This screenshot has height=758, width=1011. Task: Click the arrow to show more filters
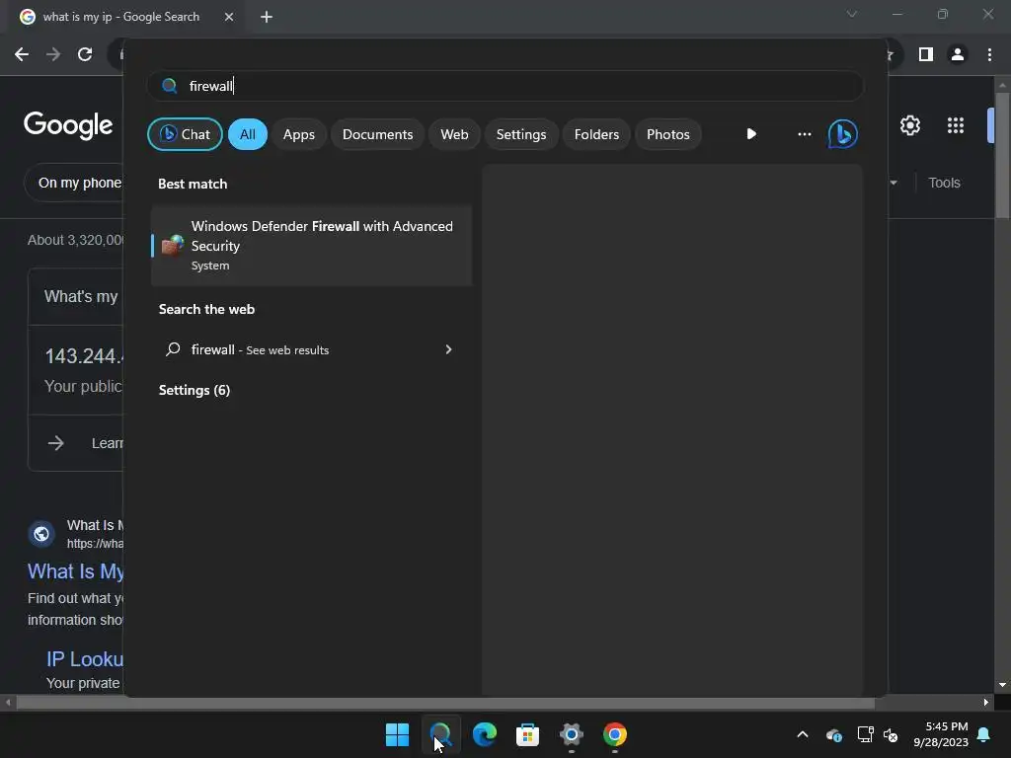(751, 134)
